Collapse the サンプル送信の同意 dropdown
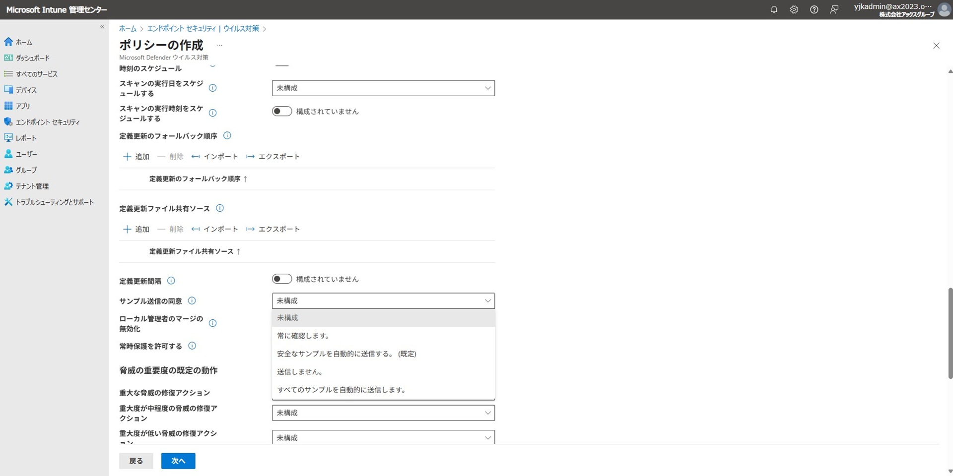 pyautogui.click(x=383, y=301)
